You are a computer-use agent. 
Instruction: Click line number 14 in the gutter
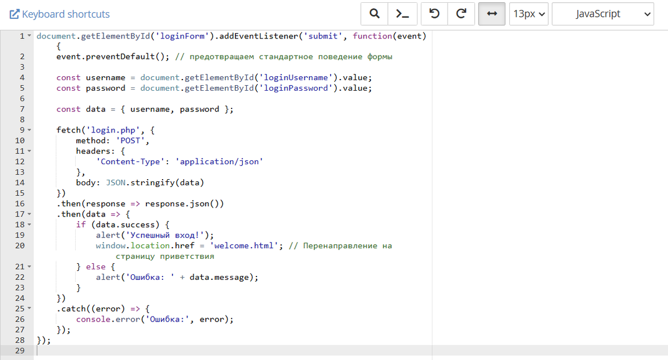(20, 183)
